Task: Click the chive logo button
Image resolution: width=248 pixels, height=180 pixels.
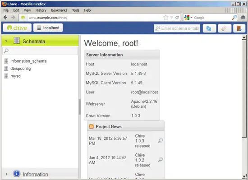Action: pos(17,28)
